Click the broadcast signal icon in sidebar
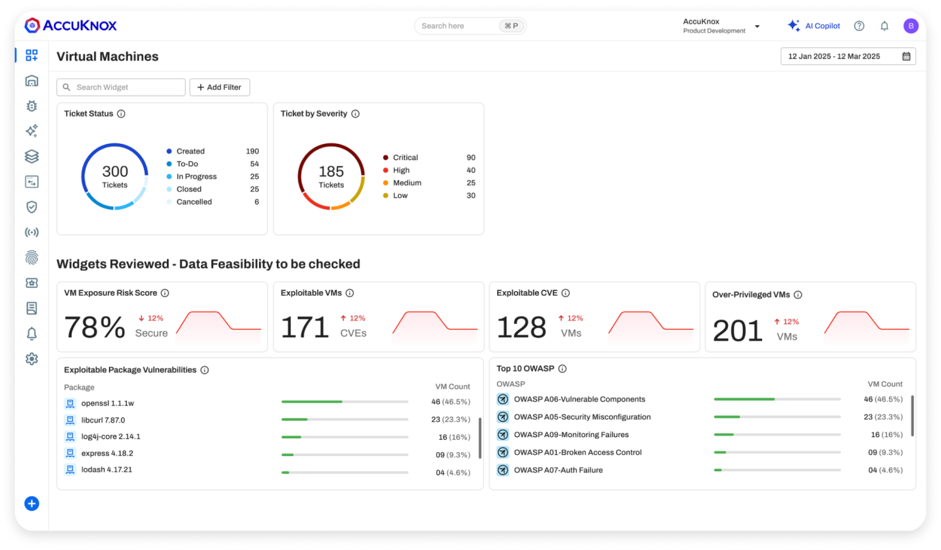Viewport: 941px width, 550px height. (31, 231)
